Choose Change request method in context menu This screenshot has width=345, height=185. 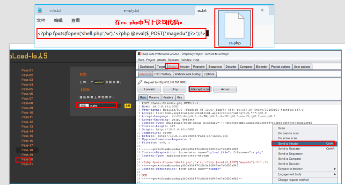[305, 180]
